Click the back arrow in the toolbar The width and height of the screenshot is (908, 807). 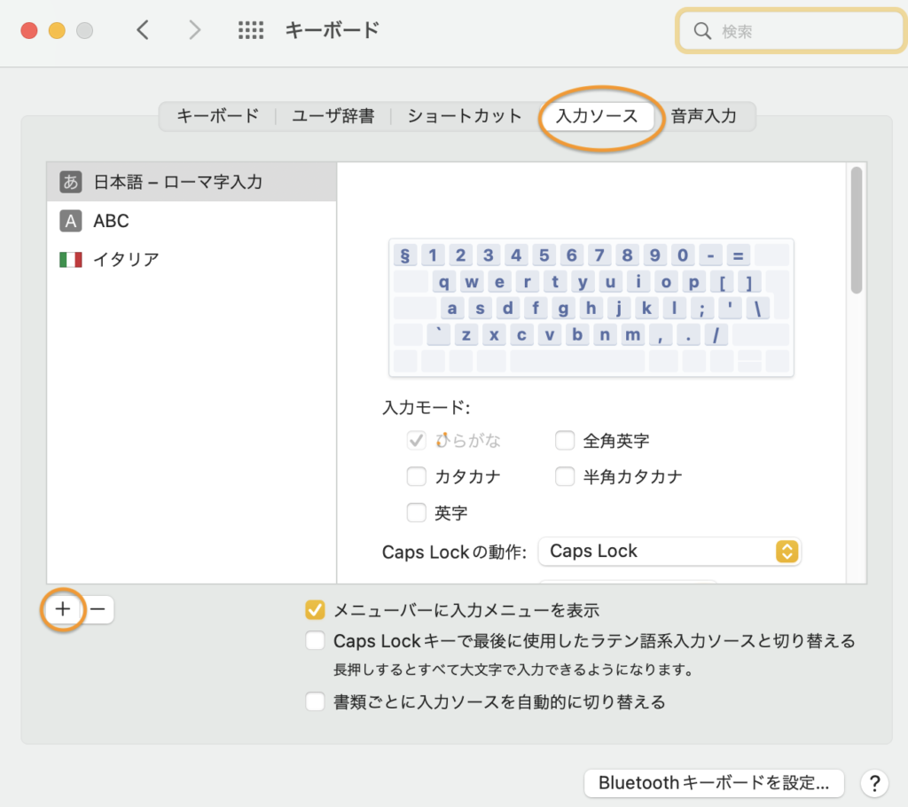tap(143, 30)
